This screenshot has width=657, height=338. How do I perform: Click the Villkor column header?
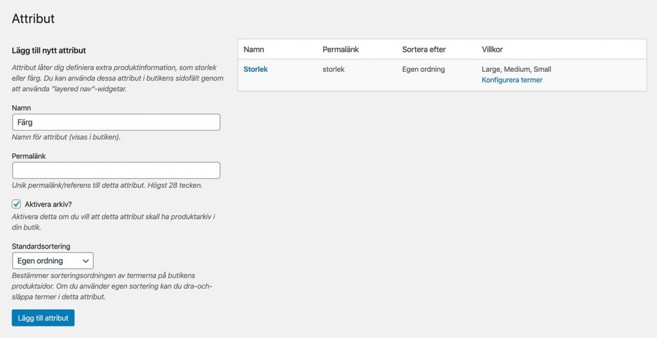492,49
